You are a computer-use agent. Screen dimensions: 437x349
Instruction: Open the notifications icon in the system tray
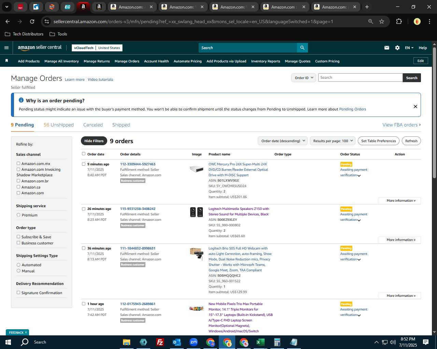click(x=426, y=342)
